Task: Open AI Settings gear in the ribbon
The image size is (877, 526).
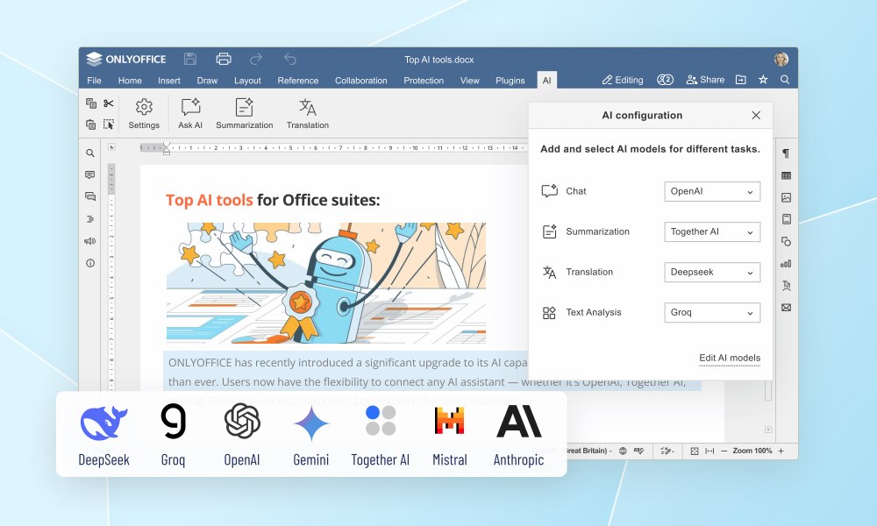Action: pos(144,113)
